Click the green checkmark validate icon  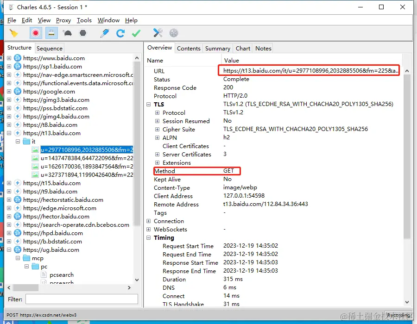click(136, 33)
